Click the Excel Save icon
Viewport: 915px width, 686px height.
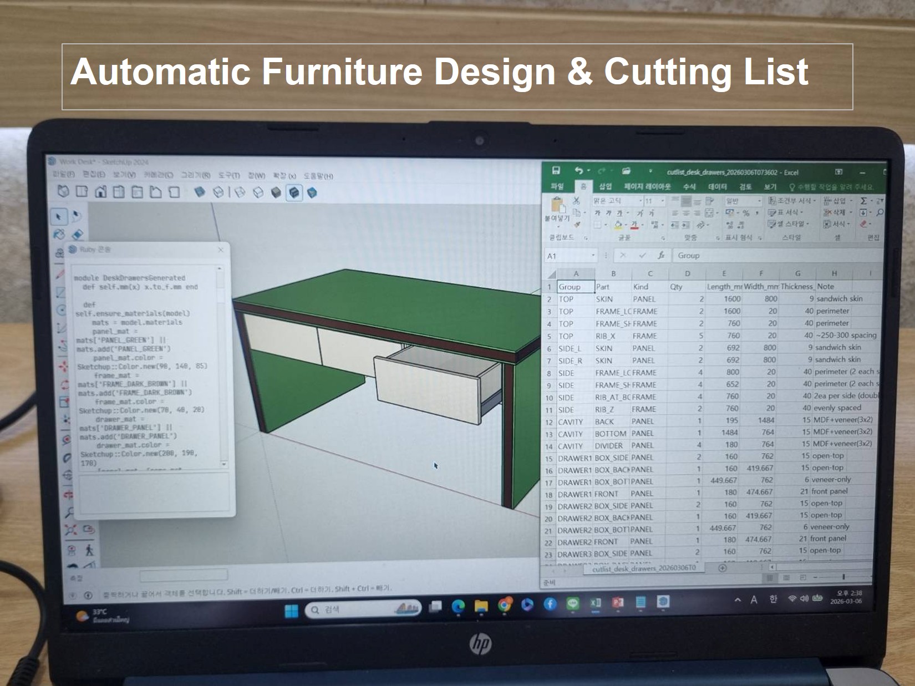click(556, 171)
